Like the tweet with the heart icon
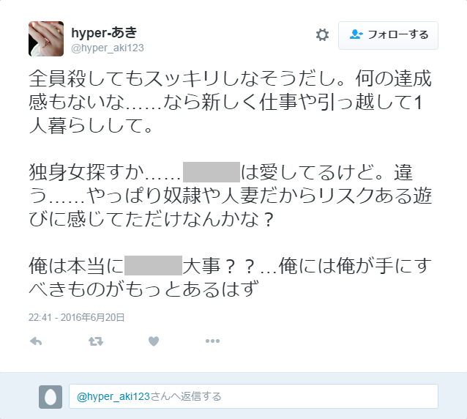Viewport: 467px width, 419px height. coord(154,341)
